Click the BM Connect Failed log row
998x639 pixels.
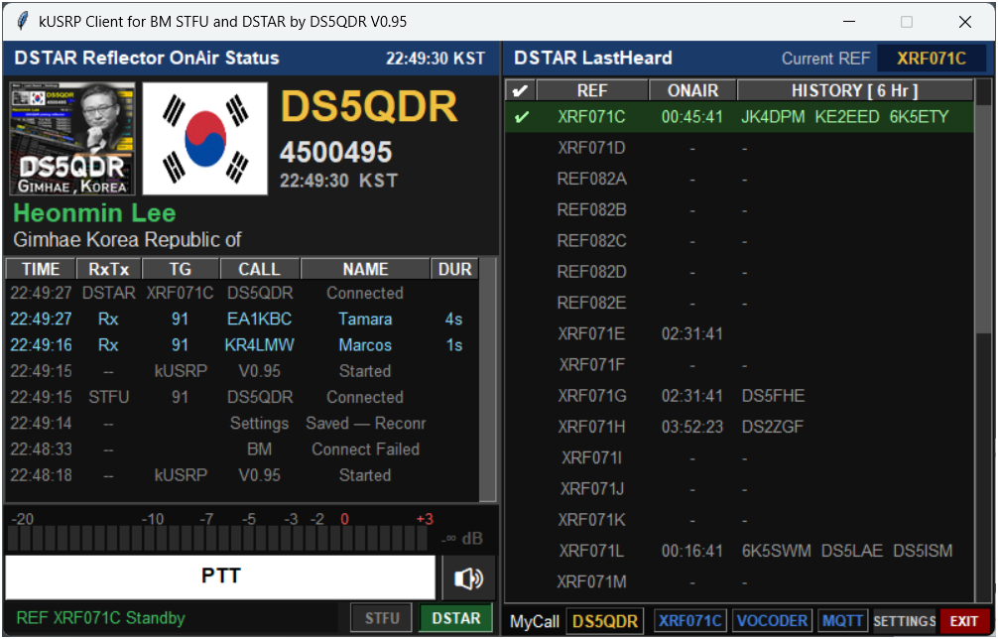[242, 449]
